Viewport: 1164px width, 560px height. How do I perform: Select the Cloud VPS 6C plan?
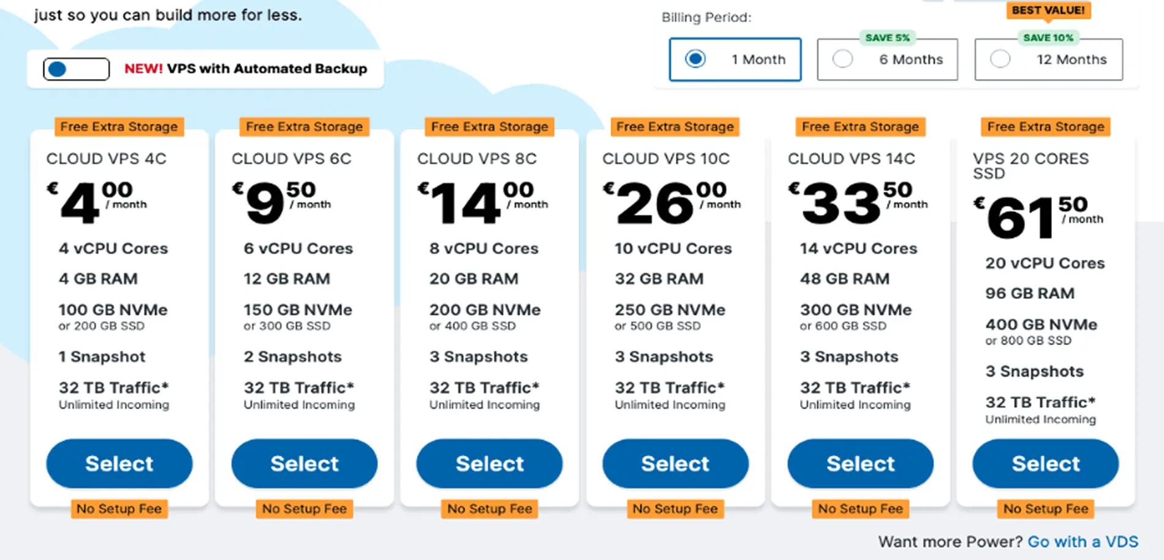[304, 464]
